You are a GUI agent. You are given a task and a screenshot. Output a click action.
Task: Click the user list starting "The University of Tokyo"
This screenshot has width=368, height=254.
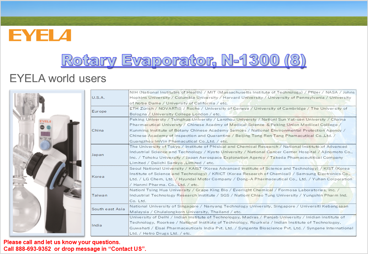point(242,155)
